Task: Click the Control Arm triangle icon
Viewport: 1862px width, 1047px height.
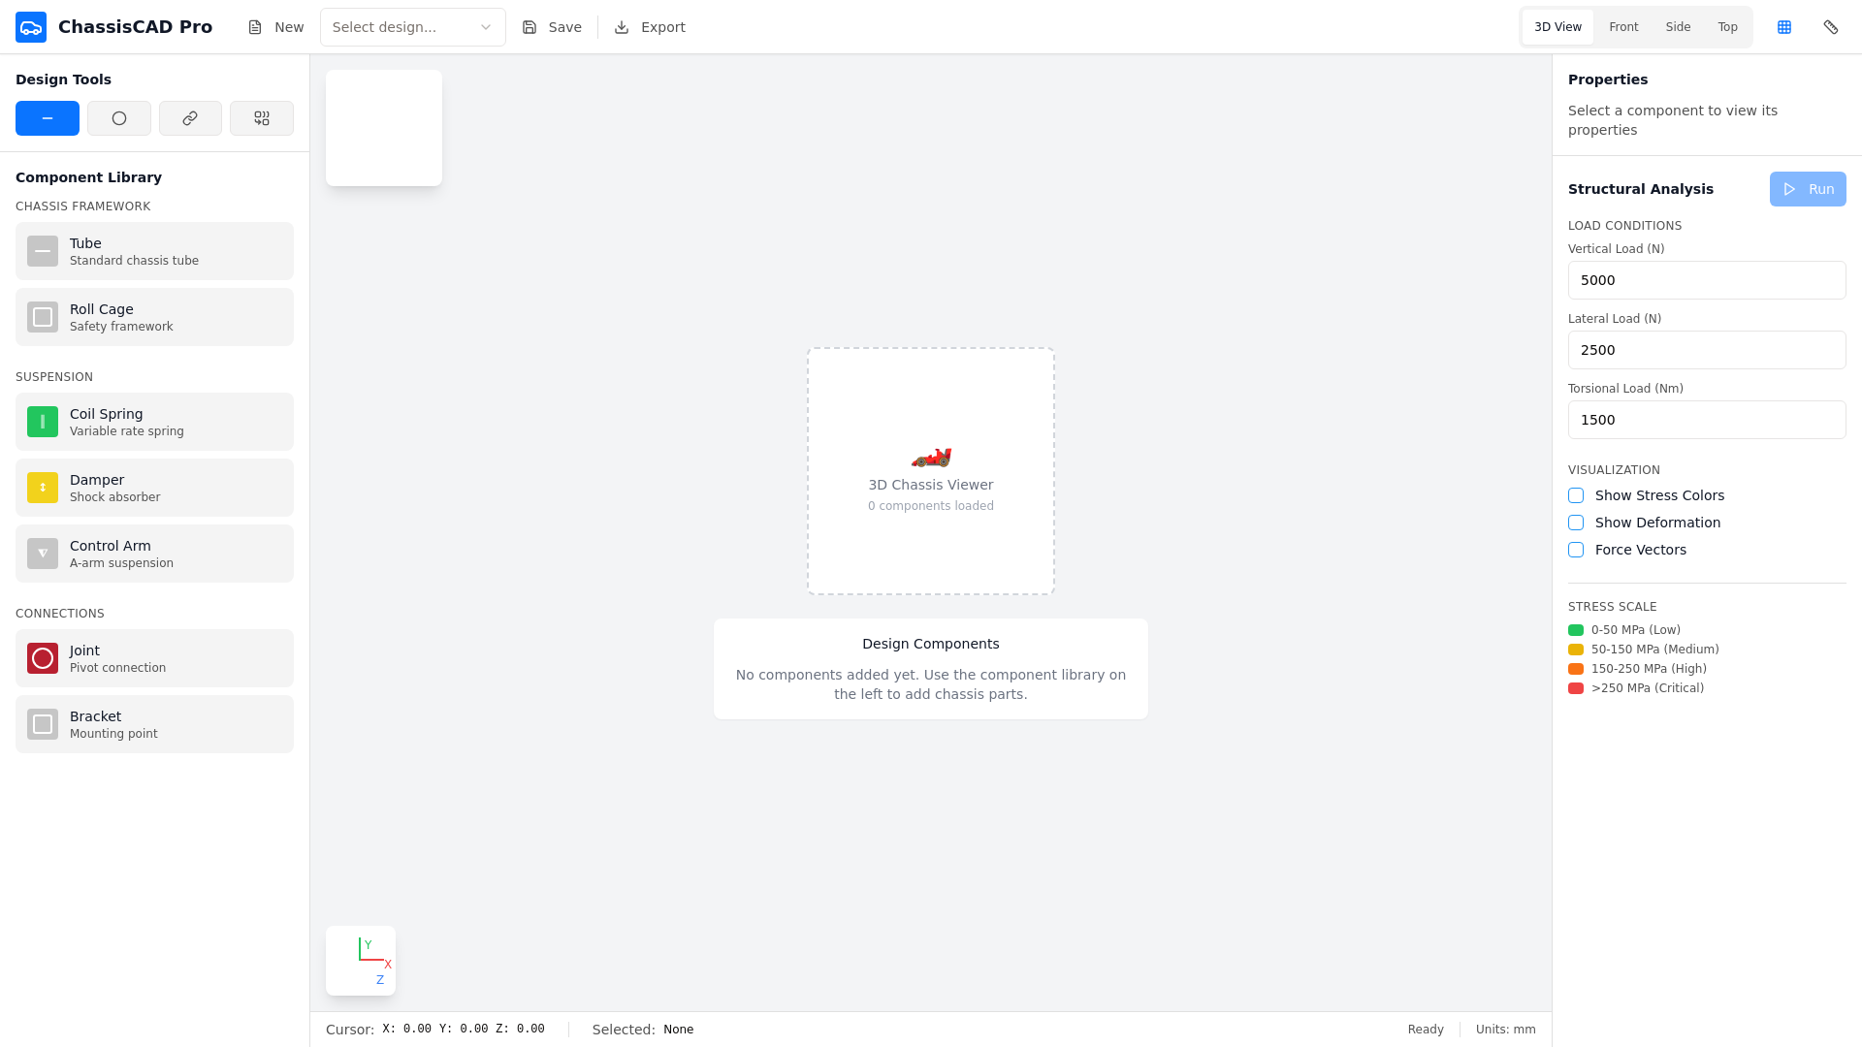Action: [x=43, y=554]
